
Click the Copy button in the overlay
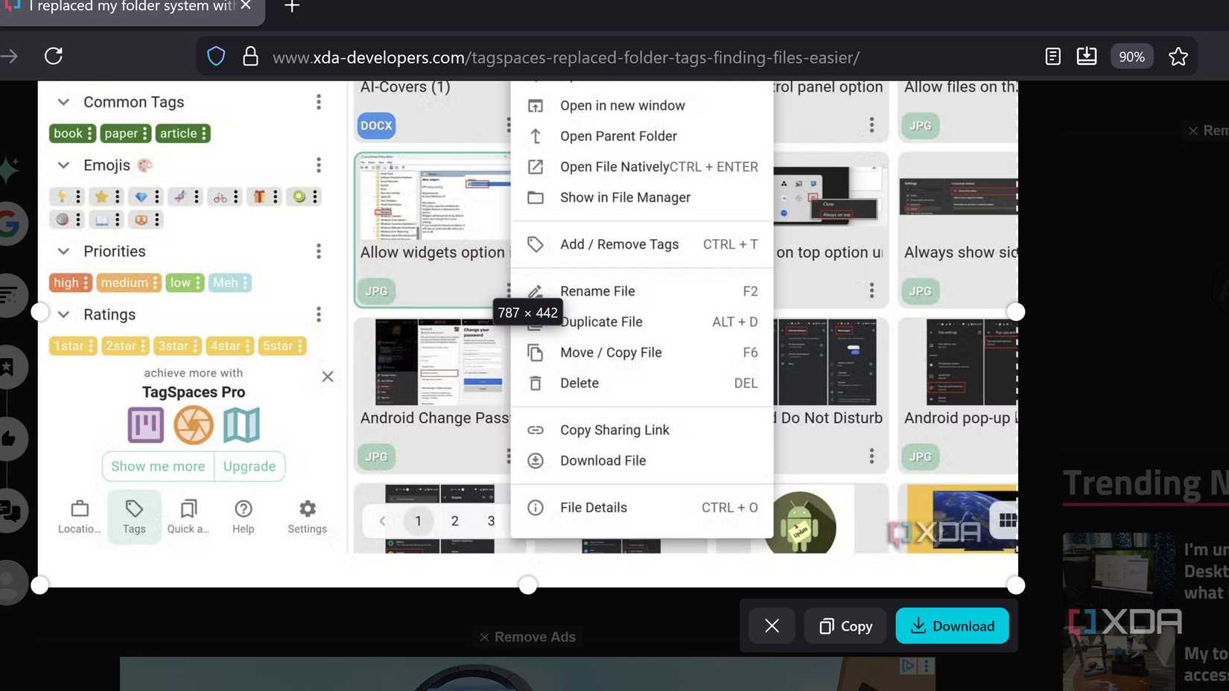click(845, 625)
